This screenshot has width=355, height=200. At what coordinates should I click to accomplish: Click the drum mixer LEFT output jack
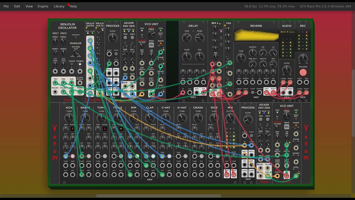point(227,174)
